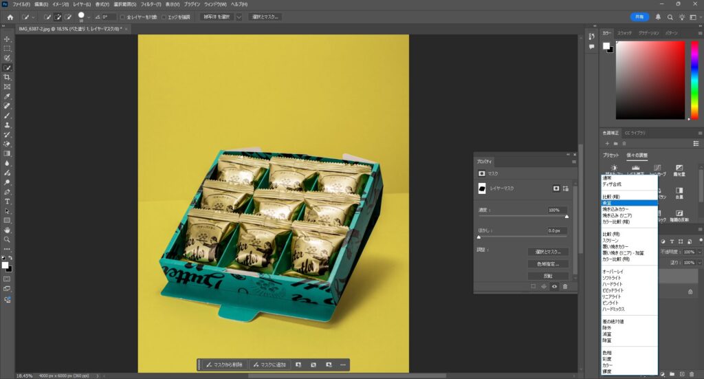This screenshot has height=379, width=704.
Task: Choose the new-selection brush mode icon
Action: coord(47,17)
